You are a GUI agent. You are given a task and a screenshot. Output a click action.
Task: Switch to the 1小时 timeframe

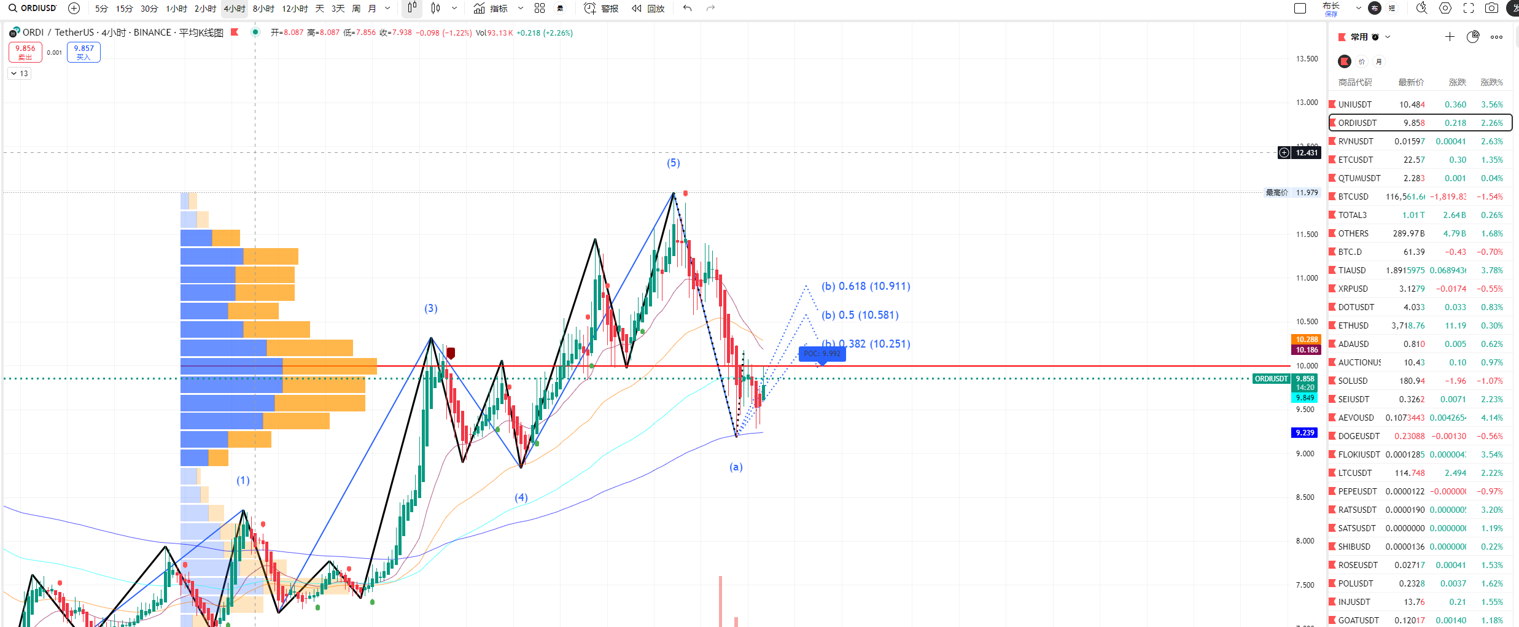coord(177,8)
